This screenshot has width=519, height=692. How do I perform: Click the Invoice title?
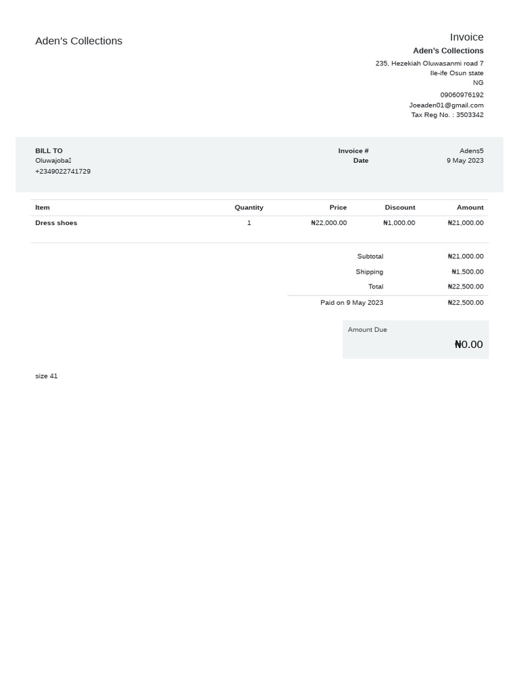tap(466, 37)
